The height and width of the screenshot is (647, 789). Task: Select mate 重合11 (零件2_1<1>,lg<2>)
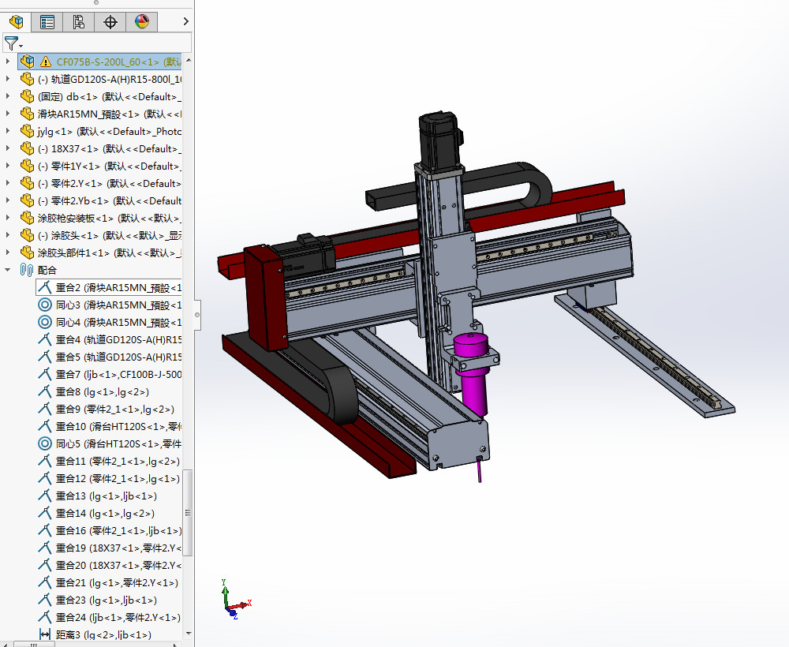(x=118, y=461)
